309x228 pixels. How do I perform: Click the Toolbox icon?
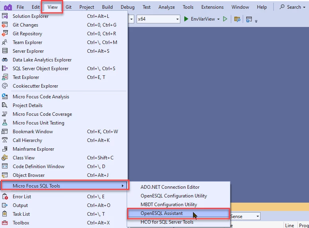(5, 222)
